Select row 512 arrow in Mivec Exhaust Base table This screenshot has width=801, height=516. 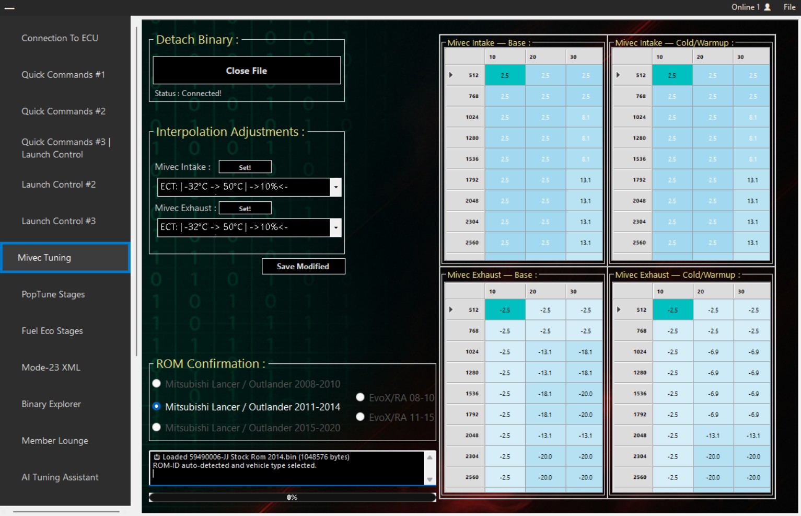(x=451, y=309)
